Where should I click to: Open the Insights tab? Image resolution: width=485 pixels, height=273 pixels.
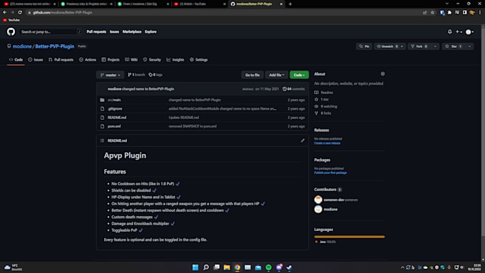[175, 59]
